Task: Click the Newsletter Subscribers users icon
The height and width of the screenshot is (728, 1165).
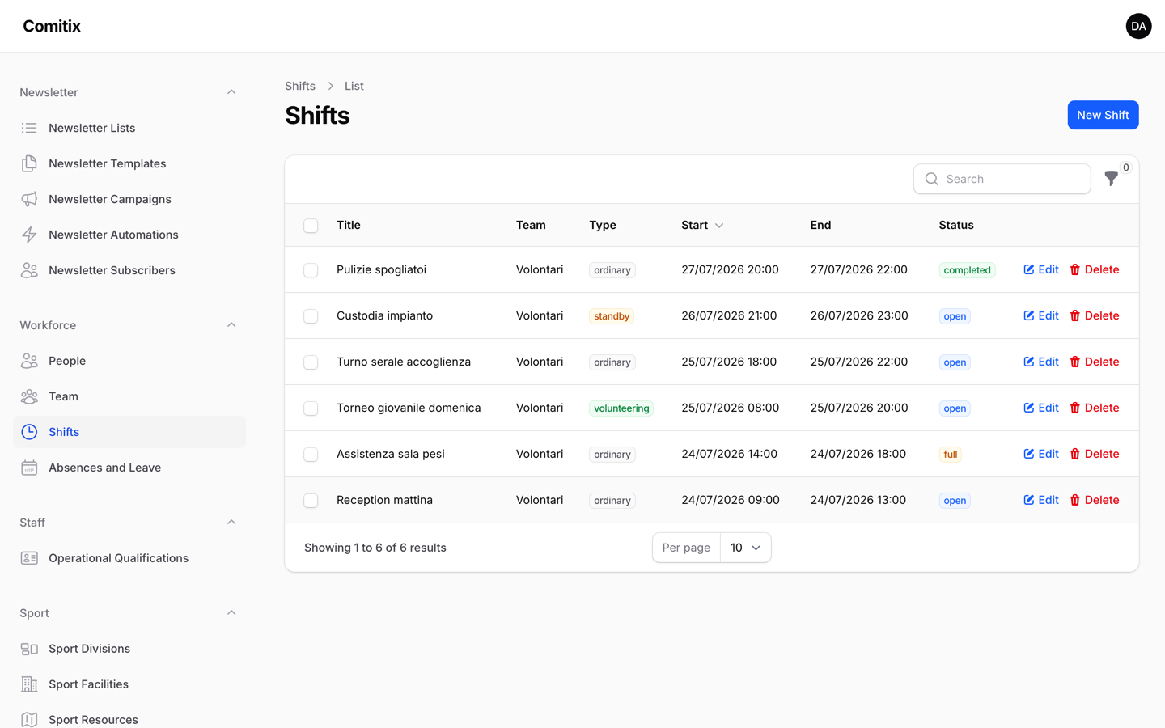Action: [29, 270]
